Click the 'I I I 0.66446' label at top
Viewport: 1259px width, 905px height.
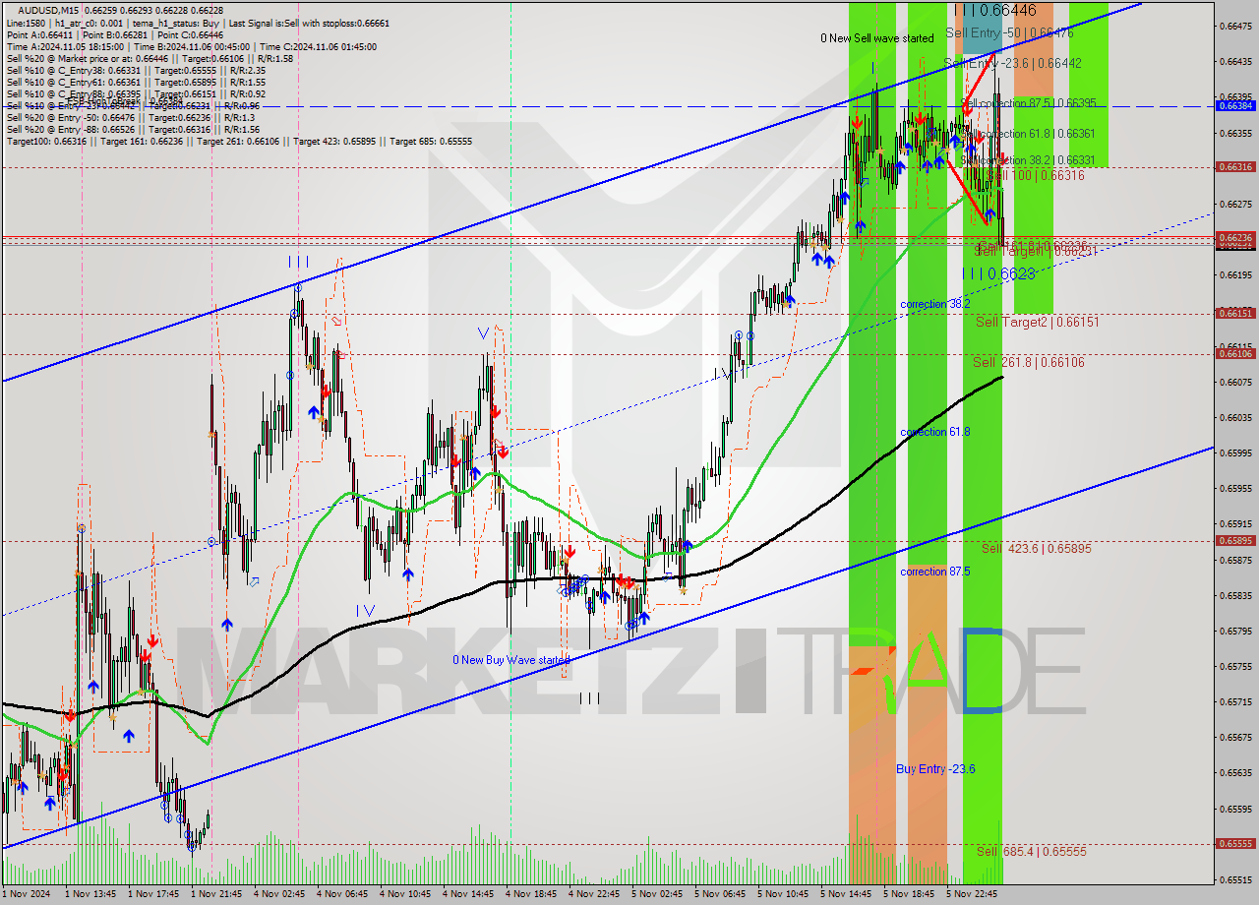click(x=995, y=10)
